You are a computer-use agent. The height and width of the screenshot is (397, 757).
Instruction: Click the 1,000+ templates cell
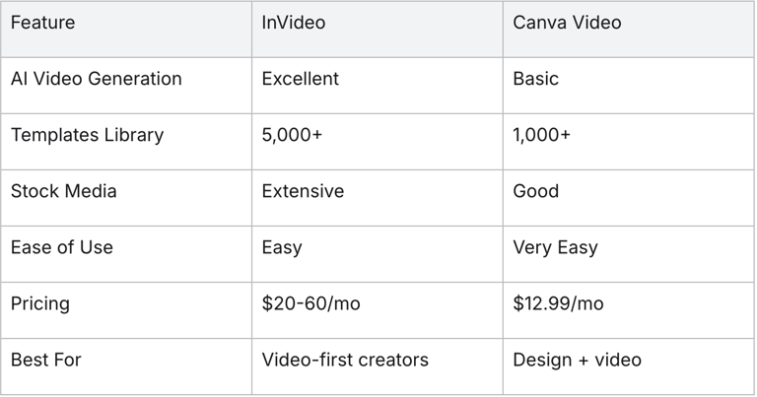[541, 135]
